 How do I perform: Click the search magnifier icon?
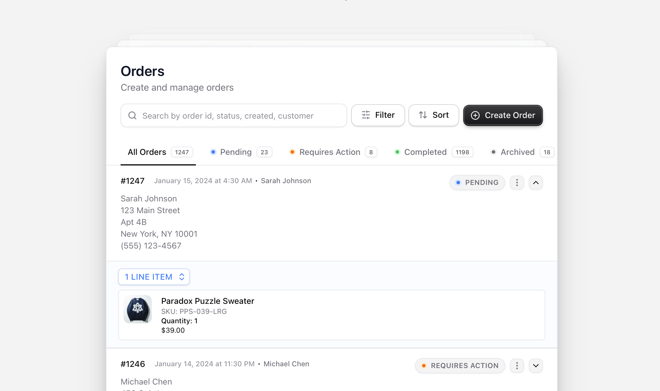(x=132, y=115)
